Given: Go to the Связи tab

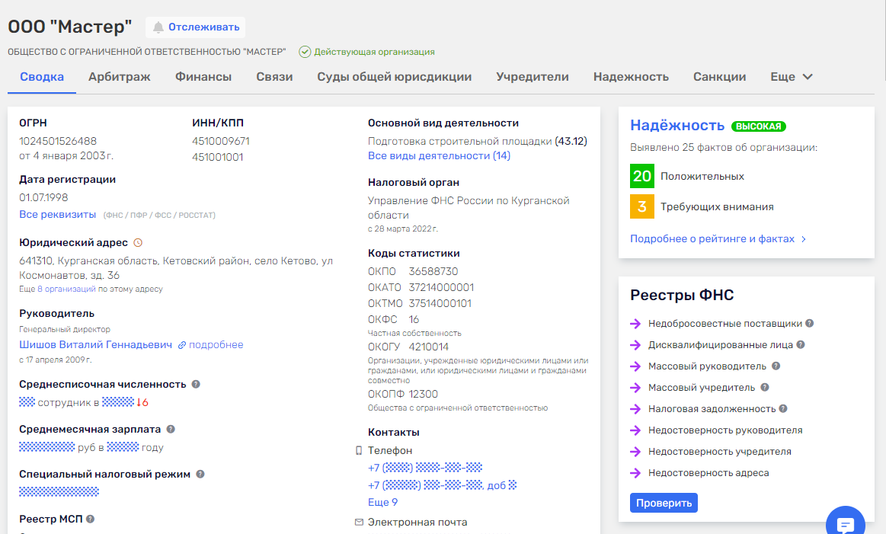Looking at the screenshot, I should 274,77.
